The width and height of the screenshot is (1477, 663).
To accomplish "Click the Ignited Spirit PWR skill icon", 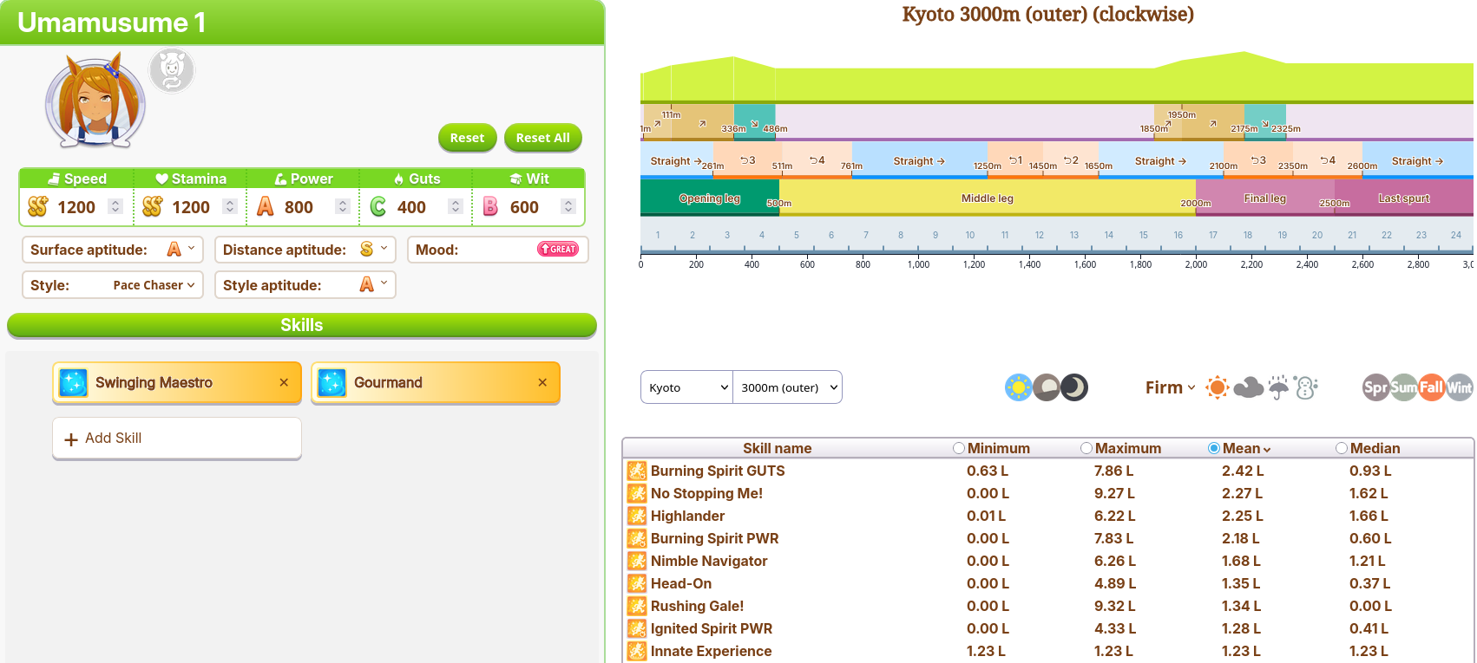I will [637, 628].
